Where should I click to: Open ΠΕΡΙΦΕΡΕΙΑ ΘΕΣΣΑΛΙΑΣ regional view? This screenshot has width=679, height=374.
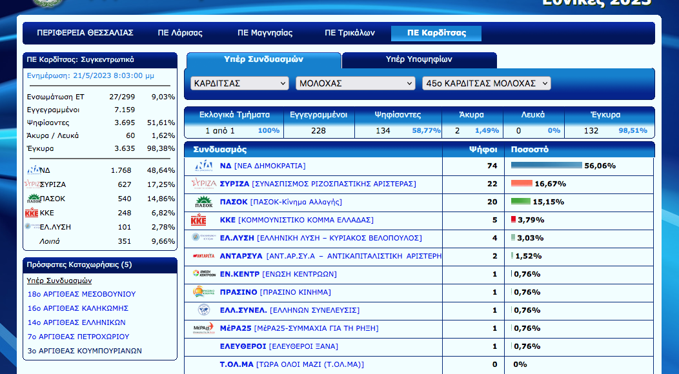(85, 33)
